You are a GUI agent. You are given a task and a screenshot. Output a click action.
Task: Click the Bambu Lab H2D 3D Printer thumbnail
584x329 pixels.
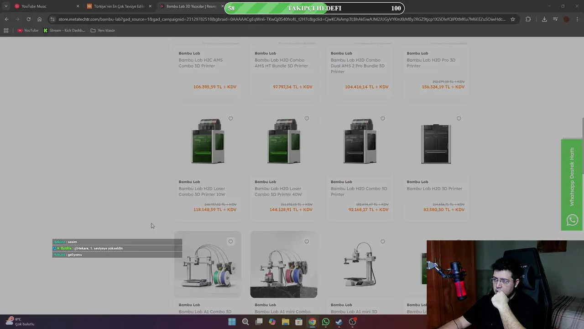click(x=436, y=143)
